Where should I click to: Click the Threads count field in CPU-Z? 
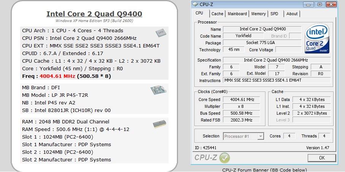coord(324,136)
